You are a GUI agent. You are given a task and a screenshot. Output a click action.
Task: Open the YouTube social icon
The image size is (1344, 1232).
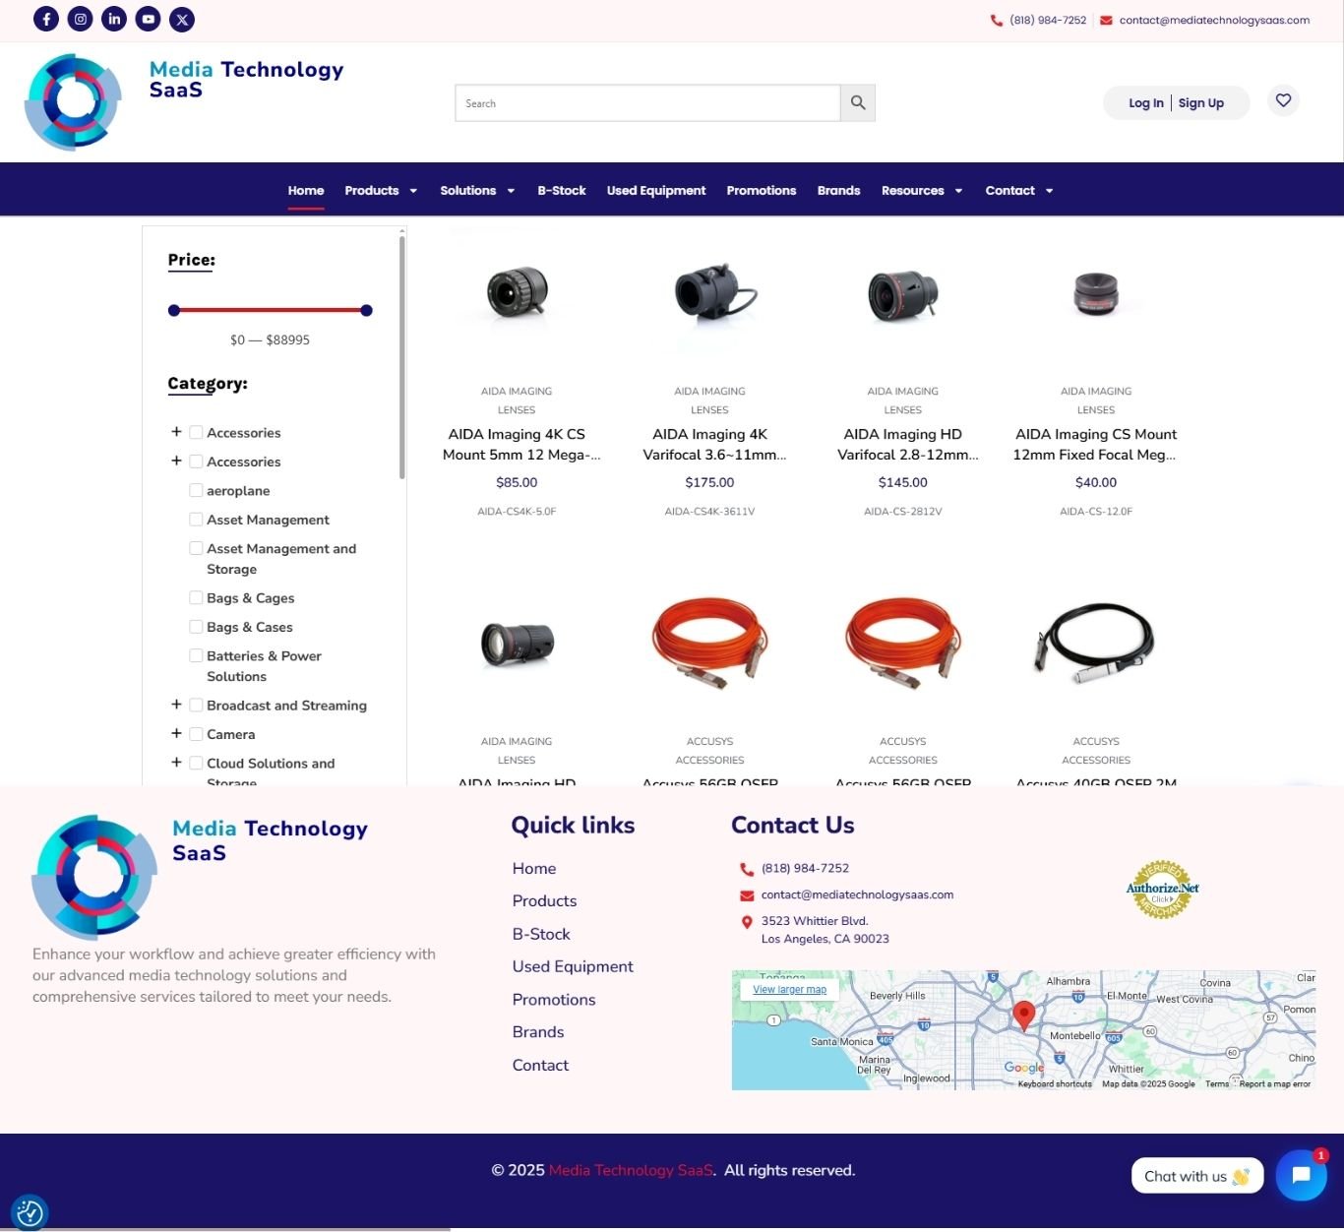pyautogui.click(x=148, y=19)
